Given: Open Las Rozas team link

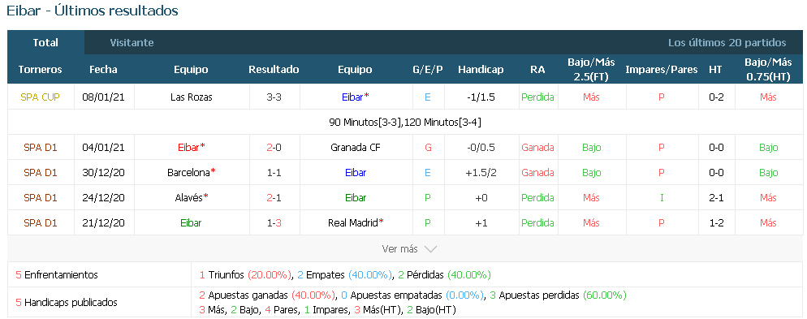Looking at the screenshot, I should (192, 97).
